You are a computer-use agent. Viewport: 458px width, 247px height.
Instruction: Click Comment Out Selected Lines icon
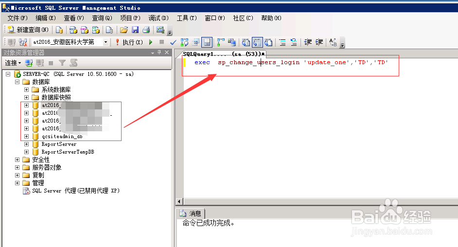(282, 42)
